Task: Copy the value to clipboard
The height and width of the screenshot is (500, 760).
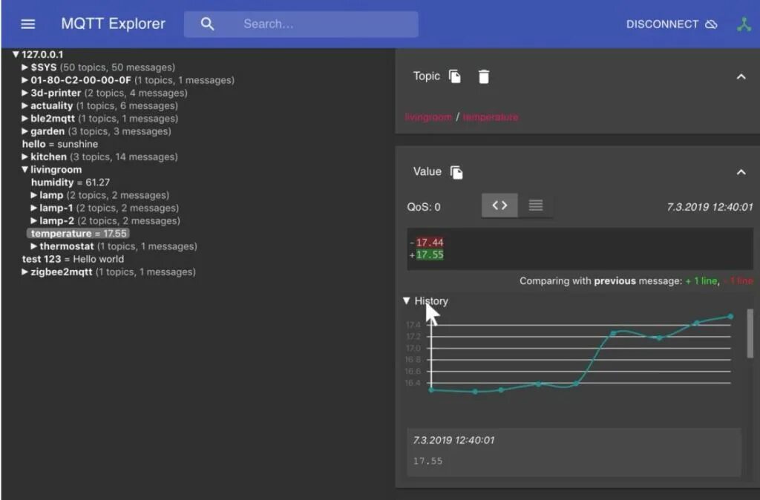Action: coord(456,172)
